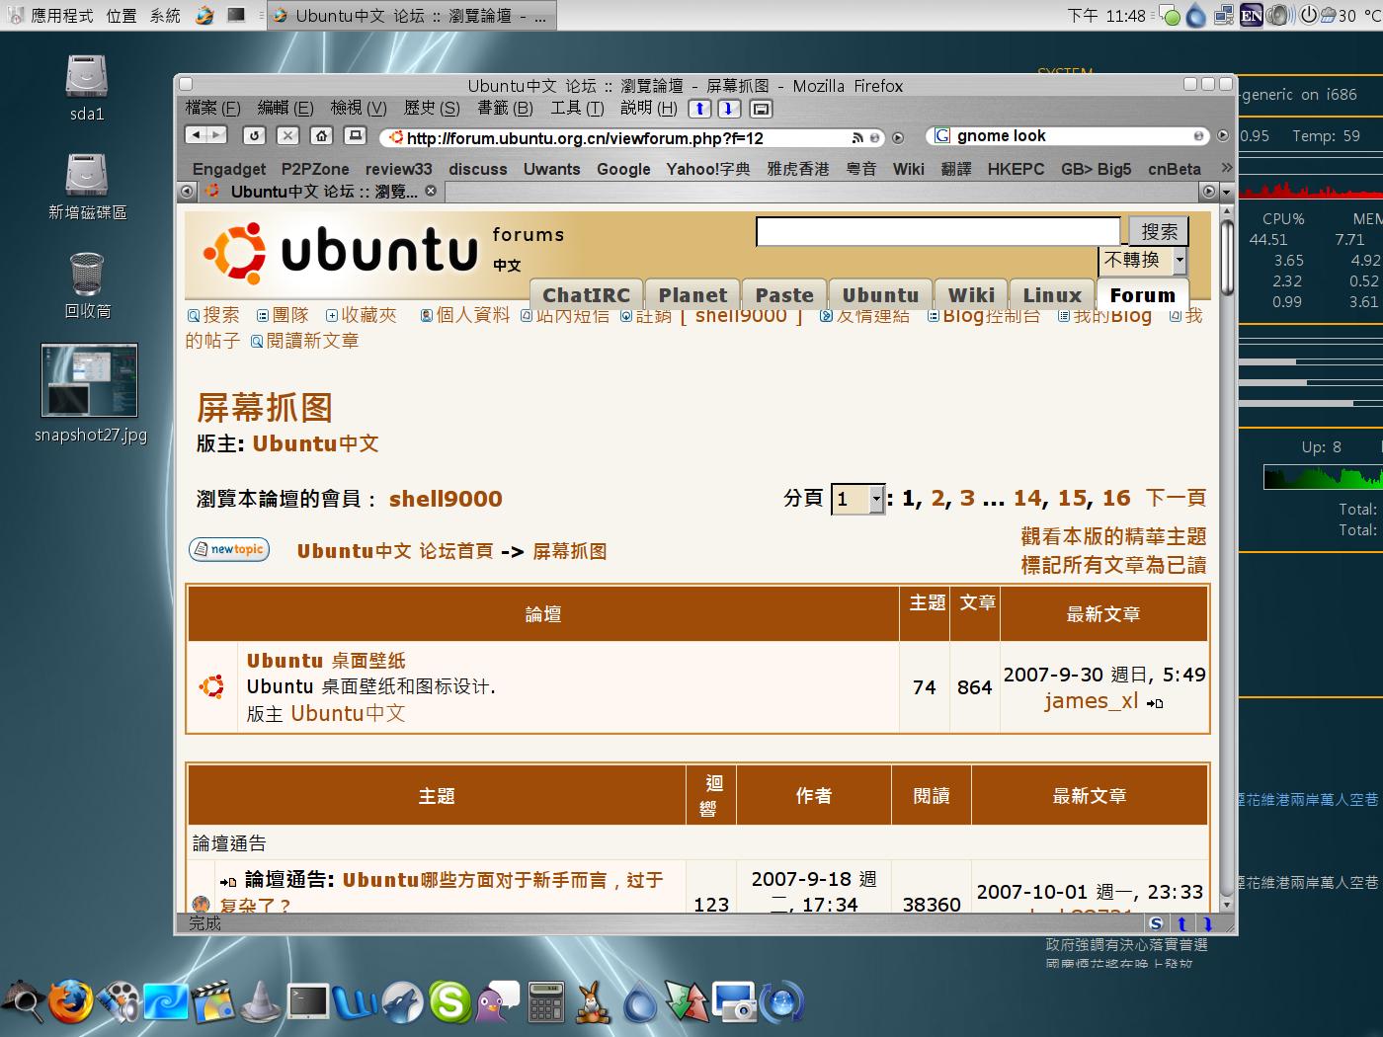
Task: Click the forum search text field
Action: point(938,231)
